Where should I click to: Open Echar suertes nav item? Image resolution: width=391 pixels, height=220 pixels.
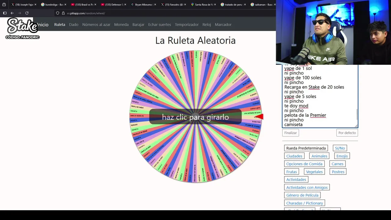coord(159,24)
